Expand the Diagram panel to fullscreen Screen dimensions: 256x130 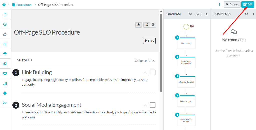tap(190, 14)
